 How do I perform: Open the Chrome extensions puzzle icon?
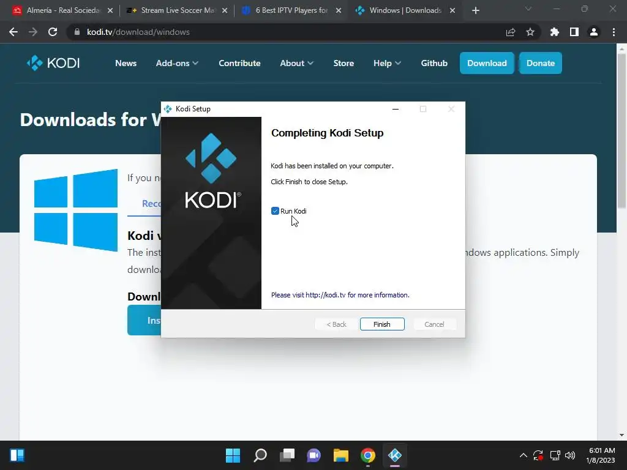pyautogui.click(x=554, y=32)
